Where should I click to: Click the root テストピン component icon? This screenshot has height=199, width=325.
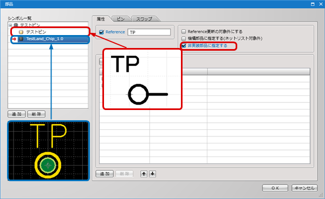click(x=16, y=25)
